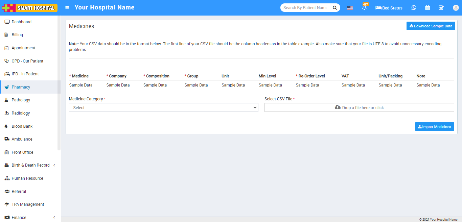
Task: Click the user profile avatar
Action: pyautogui.click(x=455, y=8)
